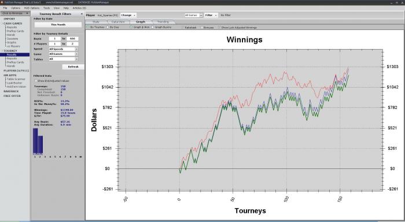Select HM APPS in the sidebar
Image resolution: width=405 pixels, height=222 pixels.
[x=10, y=75]
